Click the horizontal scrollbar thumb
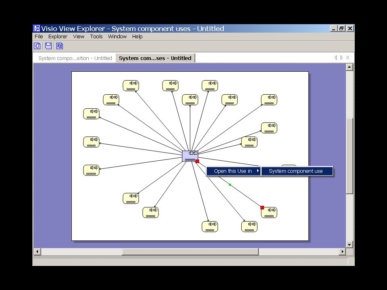Viewport: 387px width, 290px height. 190,251
